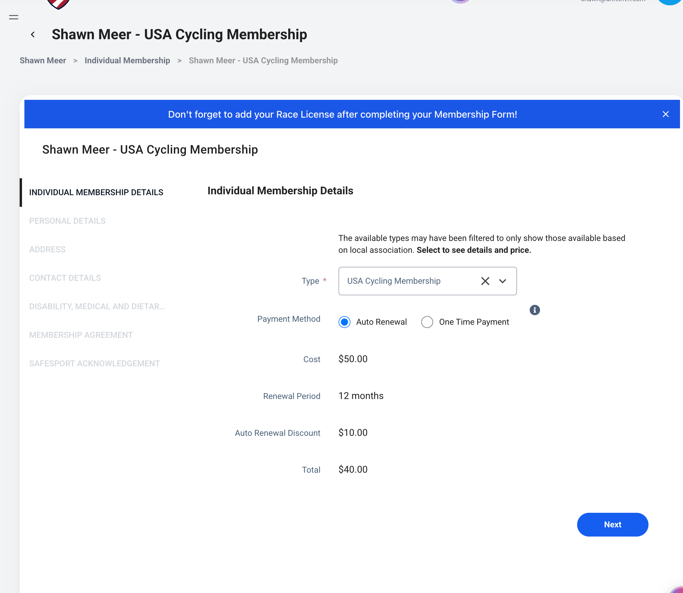Go to Address step
Screen dimensions: 683x593
click(47, 250)
